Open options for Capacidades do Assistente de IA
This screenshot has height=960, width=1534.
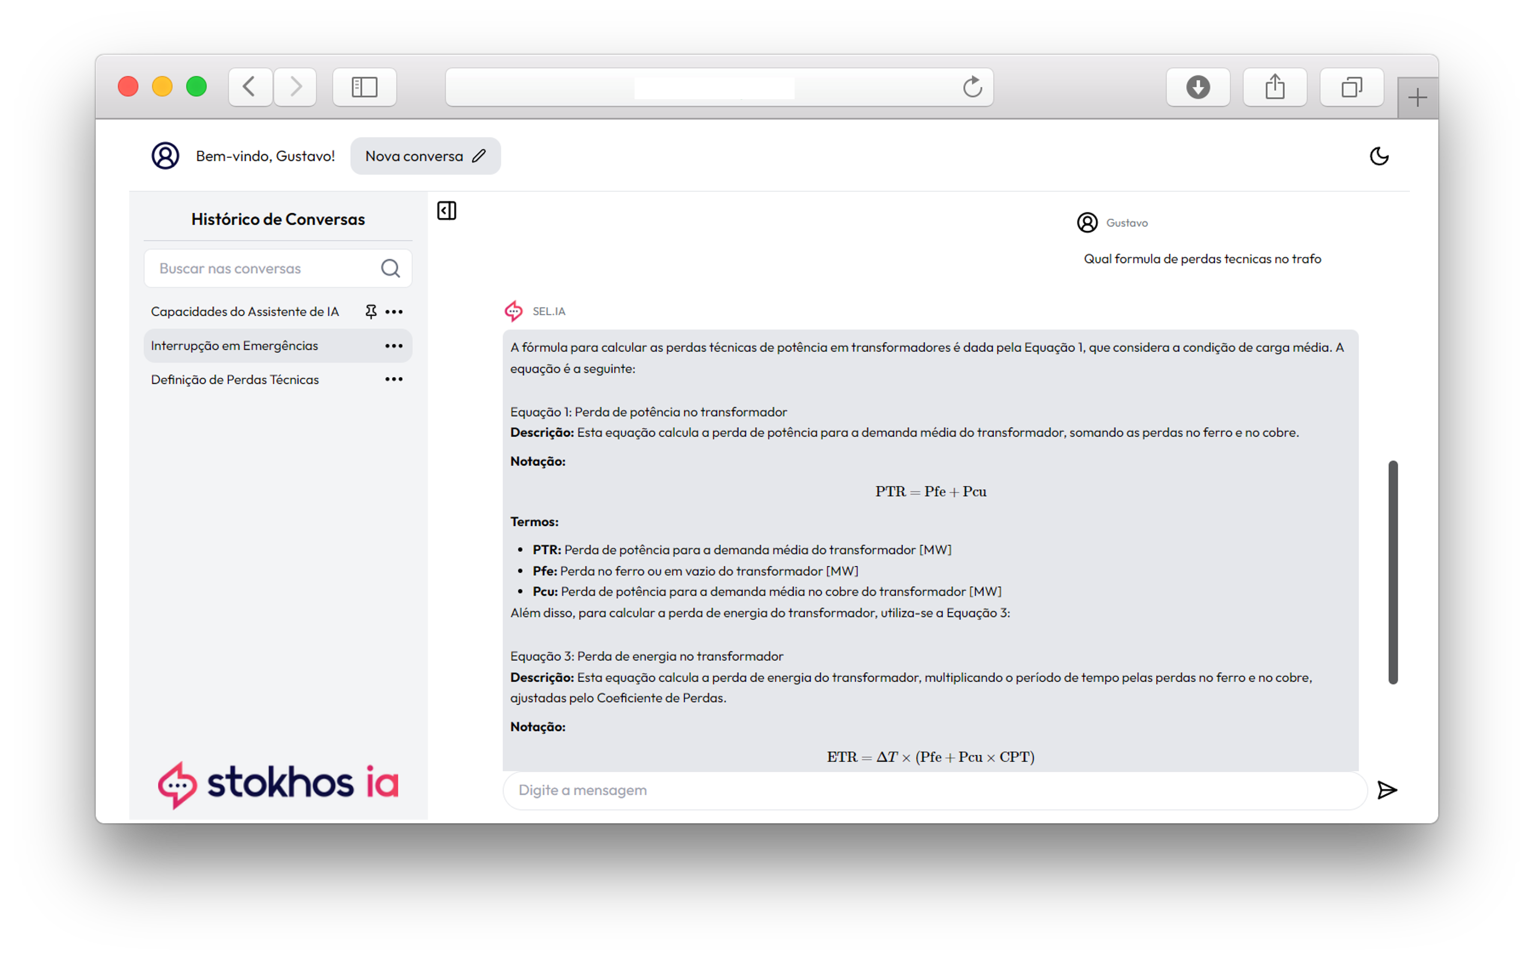click(x=394, y=312)
